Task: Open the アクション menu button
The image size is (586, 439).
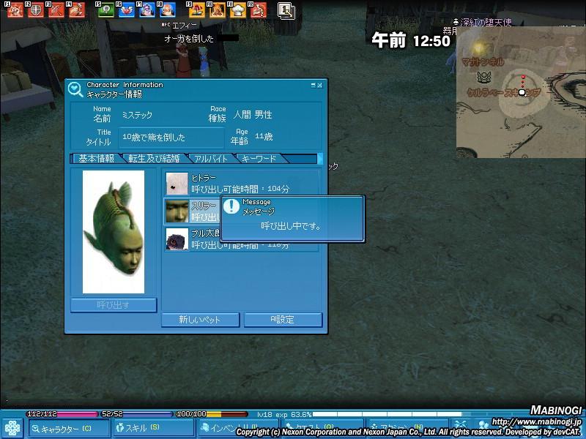Action: click(407, 429)
